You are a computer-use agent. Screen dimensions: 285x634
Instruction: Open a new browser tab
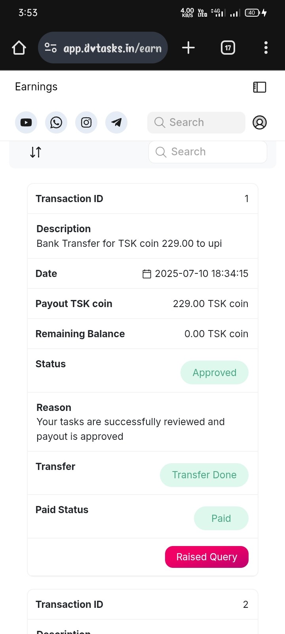pos(188,48)
